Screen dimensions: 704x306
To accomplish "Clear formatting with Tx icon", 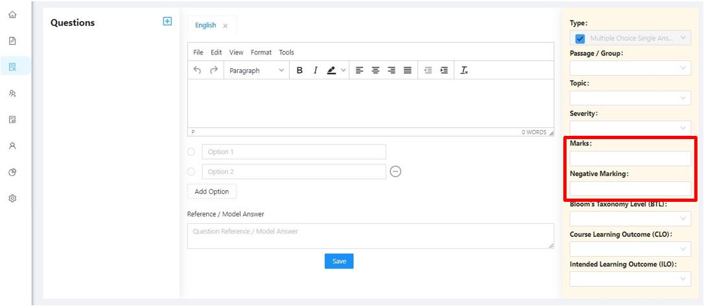I will [x=464, y=71].
